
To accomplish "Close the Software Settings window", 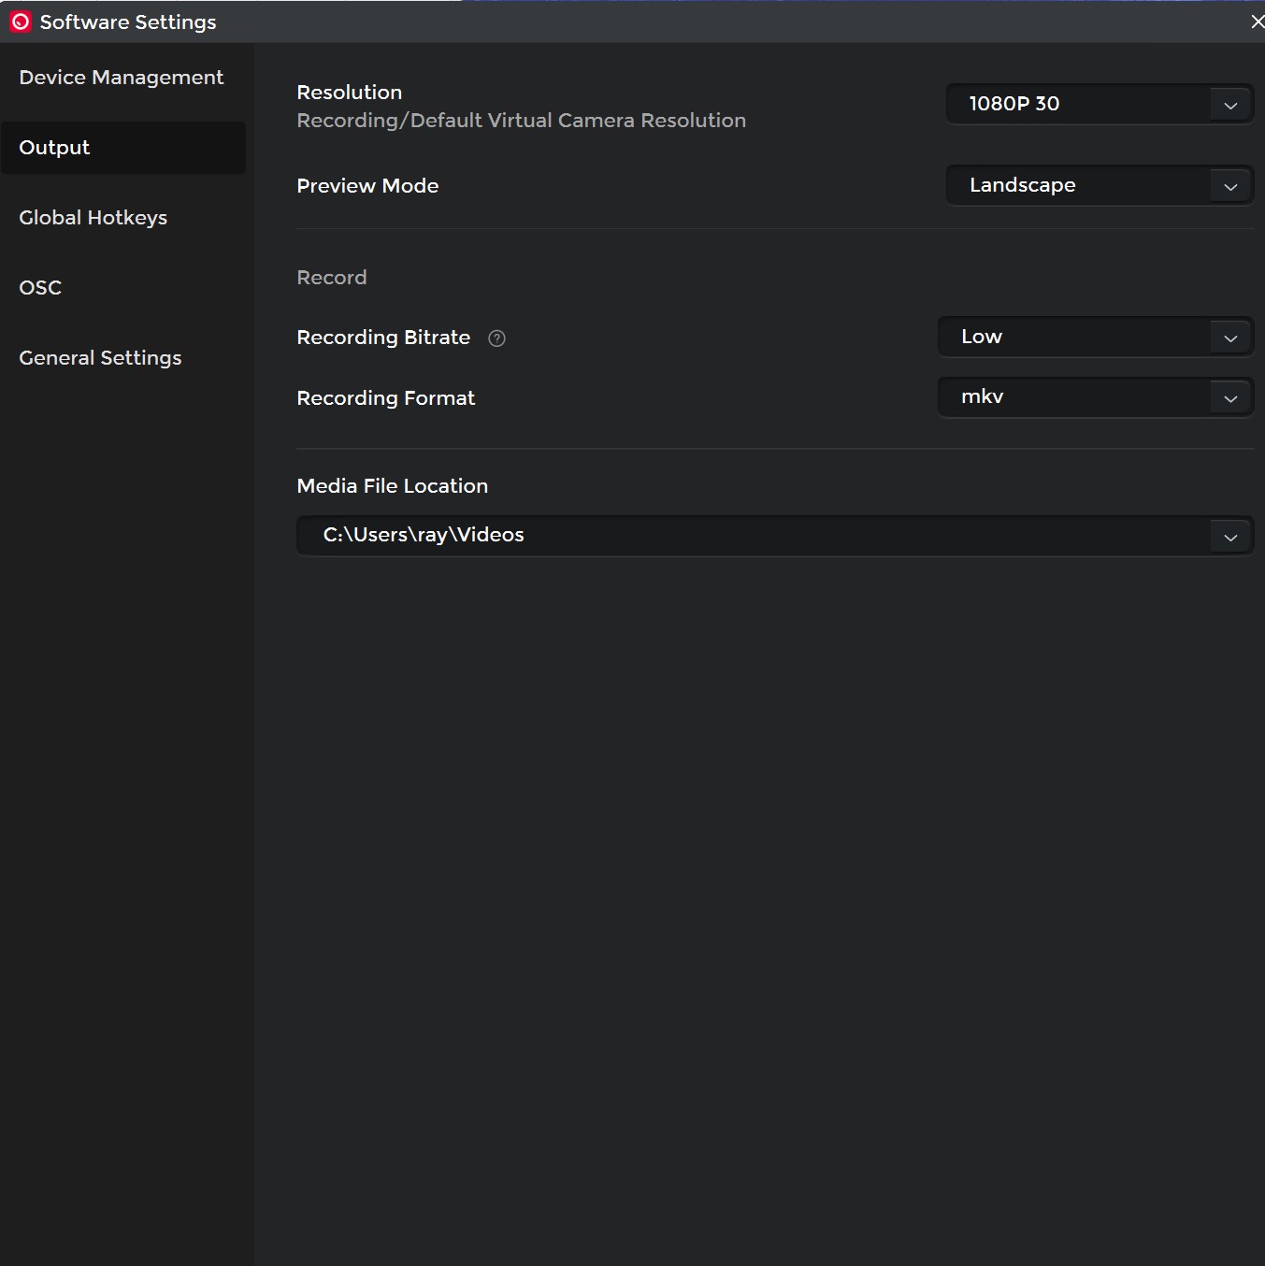I will 1257,22.
